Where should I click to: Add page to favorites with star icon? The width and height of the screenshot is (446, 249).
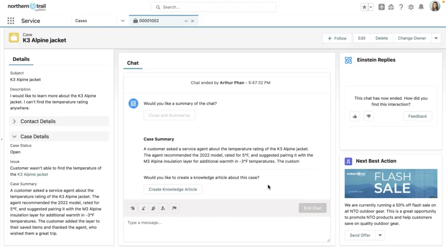point(364,7)
